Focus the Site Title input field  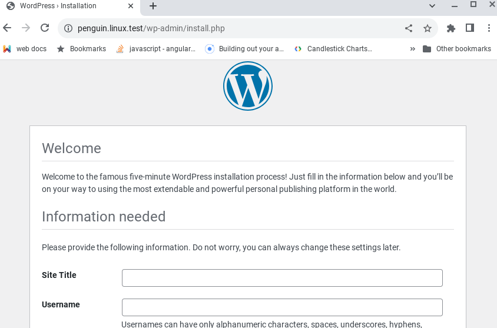282,278
